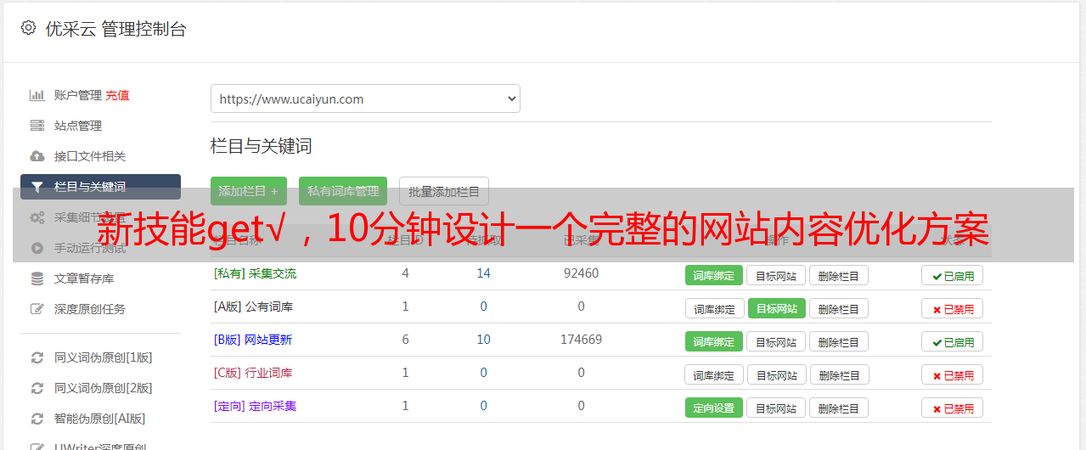Click the gear icon beside 优采云 管理控制台

[x=28, y=28]
